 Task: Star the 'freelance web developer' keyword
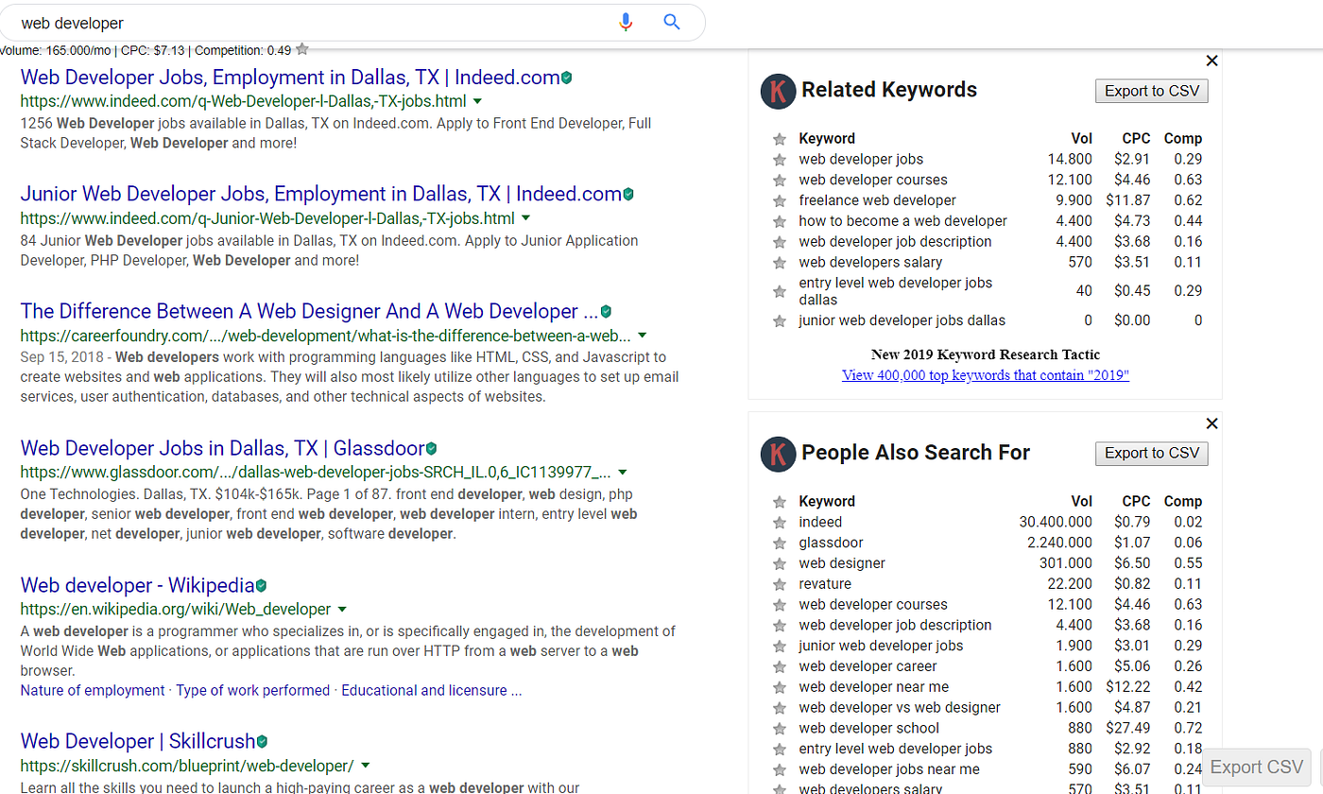click(x=780, y=201)
